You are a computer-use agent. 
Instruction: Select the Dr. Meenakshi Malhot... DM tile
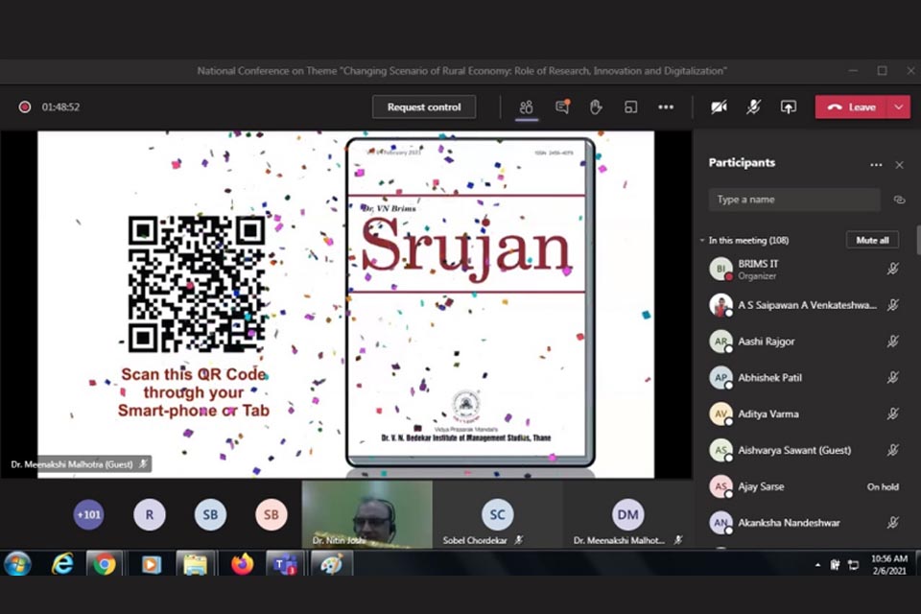627,514
